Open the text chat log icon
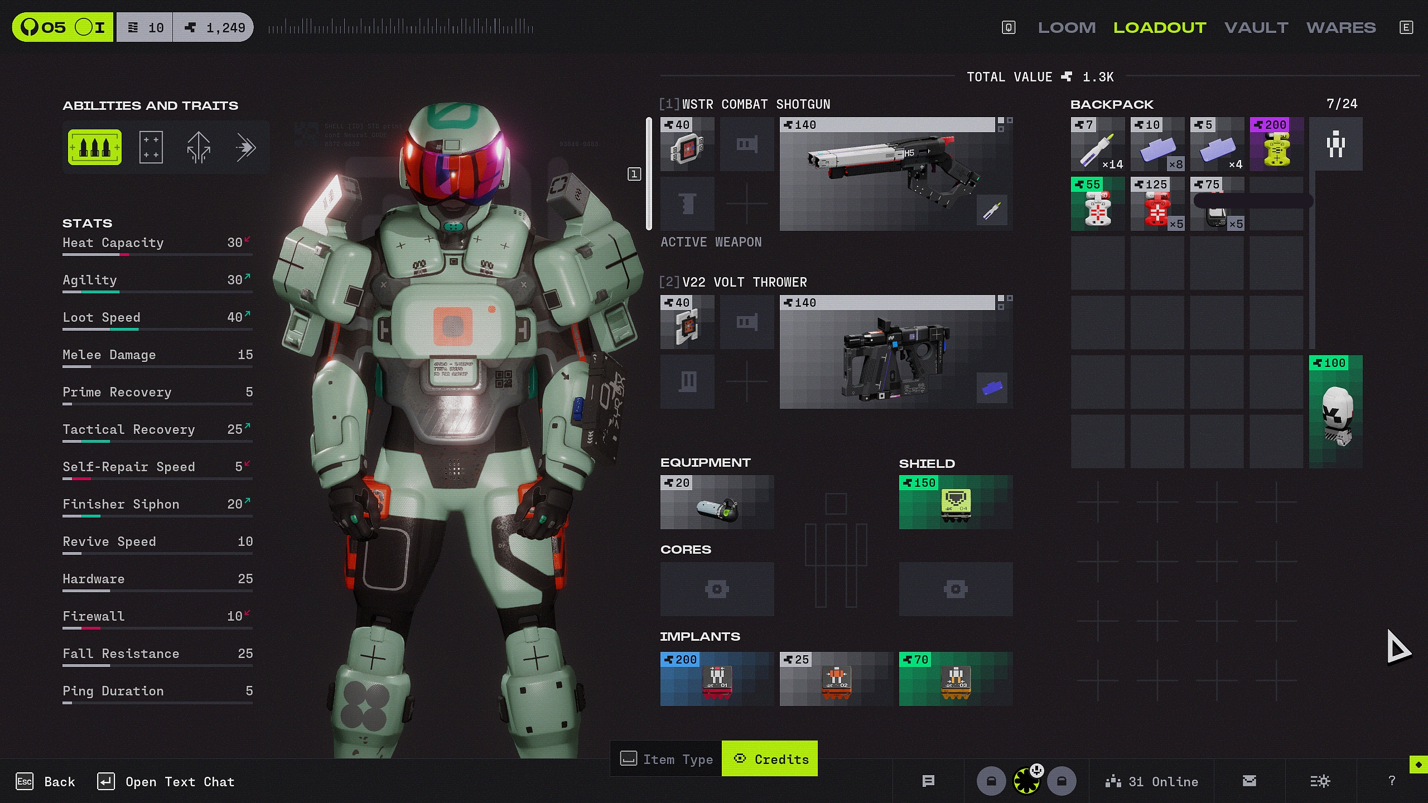 [x=928, y=781]
